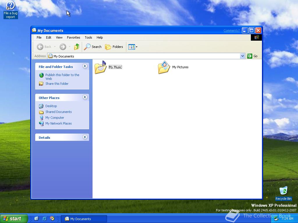298x223 pixels.
Task: Open the Favorites menu
Action: coord(73,37)
